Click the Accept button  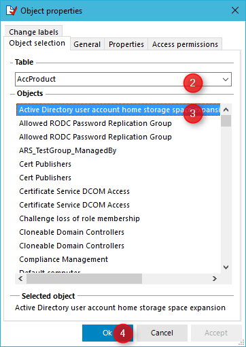216,333
